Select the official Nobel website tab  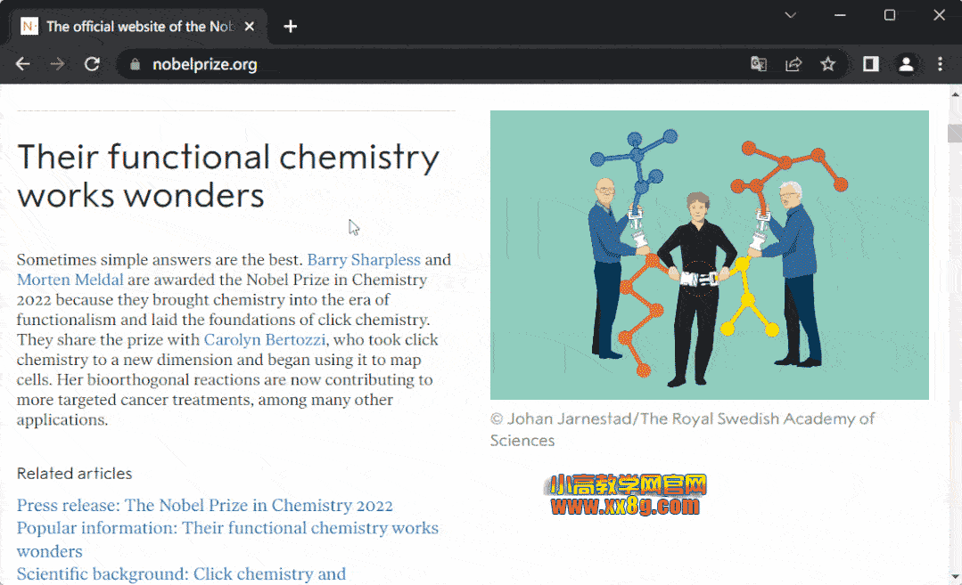(x=139, y=27)
